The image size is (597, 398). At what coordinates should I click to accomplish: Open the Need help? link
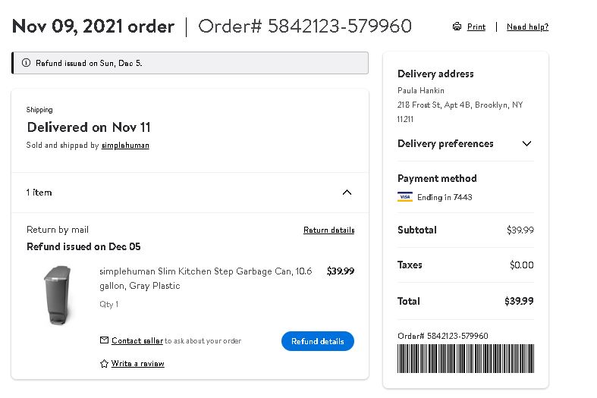point(527,27)
